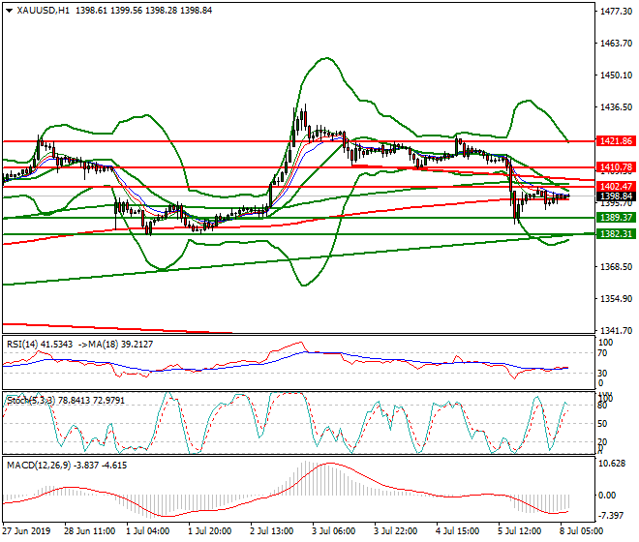The width and height of the screenshot is (639, 542).
Task: Click the triangle before XAUUSD,H1 title
Action: (x=9, y=11)
